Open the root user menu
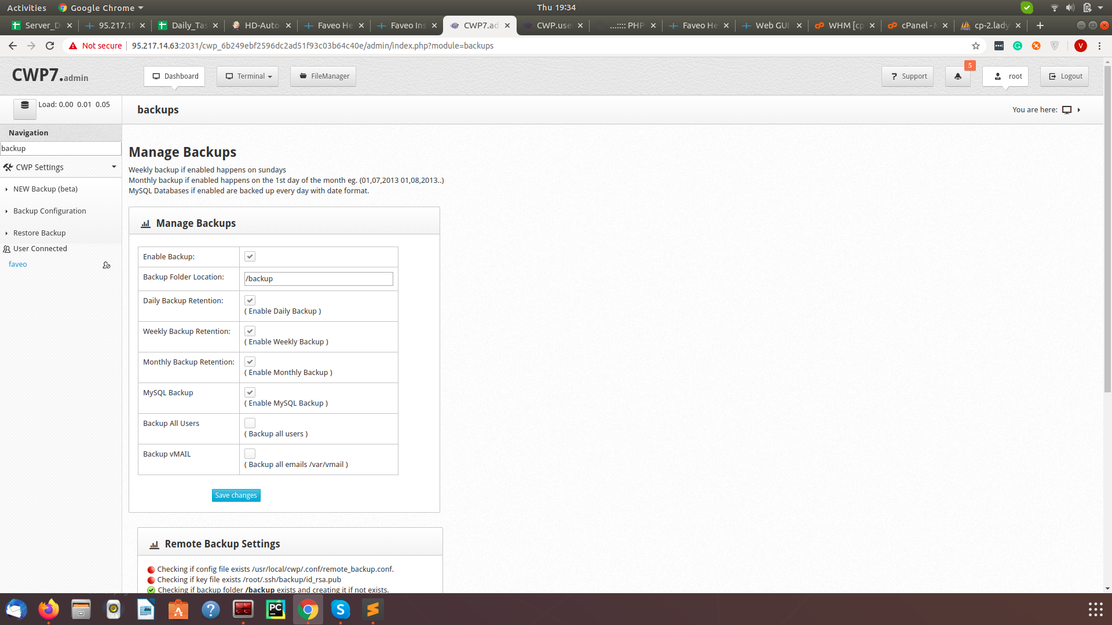 [x=1006, y=76]
